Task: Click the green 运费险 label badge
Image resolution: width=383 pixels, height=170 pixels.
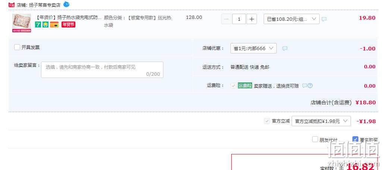Action: (245, 86)
